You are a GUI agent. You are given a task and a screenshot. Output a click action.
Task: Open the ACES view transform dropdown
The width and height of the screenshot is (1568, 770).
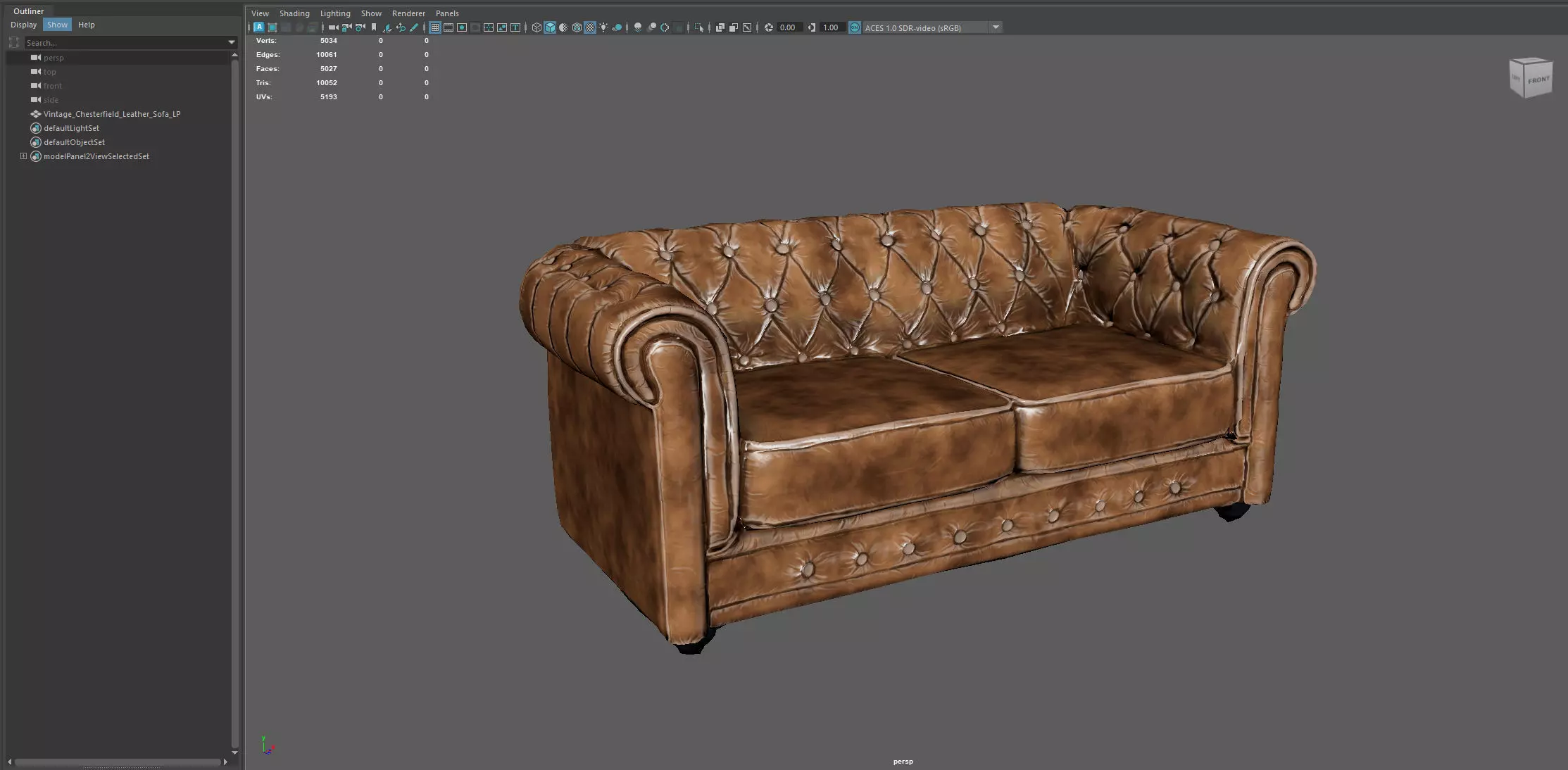click(995, 27)
